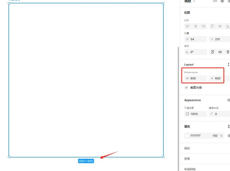Viewport: 230px width, 171px height.
Task: Click the 圆角半径 corner radius label
Action: point(213,108)
